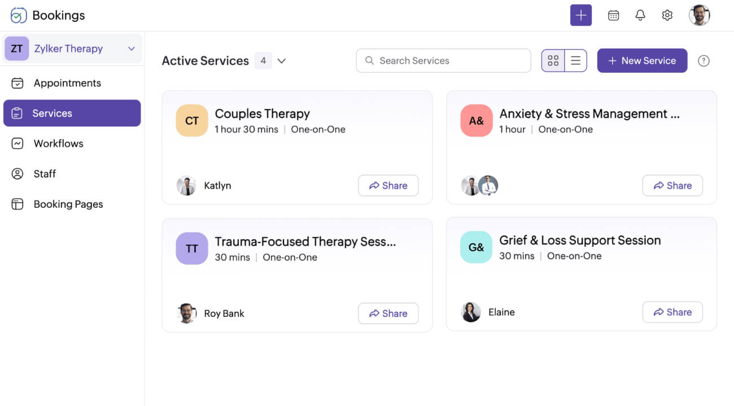Click the Booking Pages sidebar icon
The height and width of the screenshot is (406, 734).
click(18, 204)
